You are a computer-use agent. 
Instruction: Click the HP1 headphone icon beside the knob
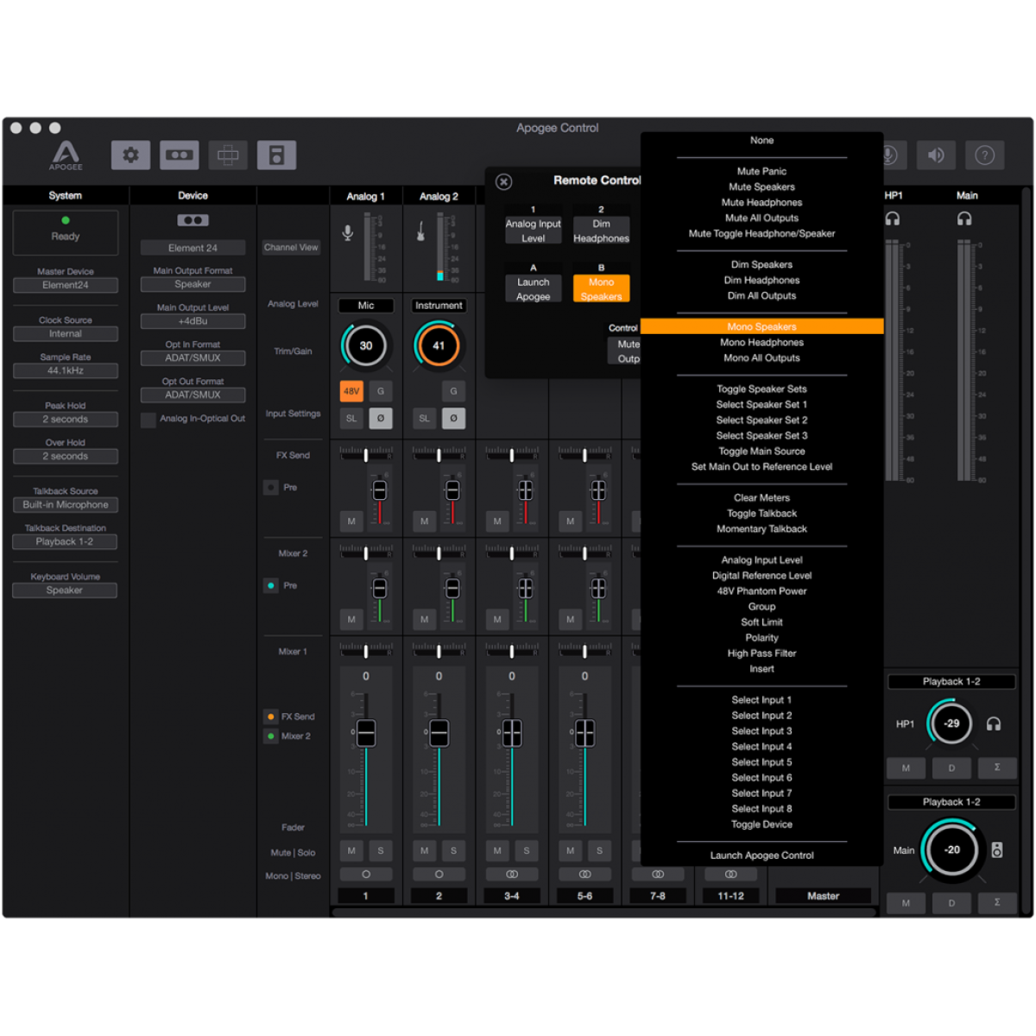994,724
